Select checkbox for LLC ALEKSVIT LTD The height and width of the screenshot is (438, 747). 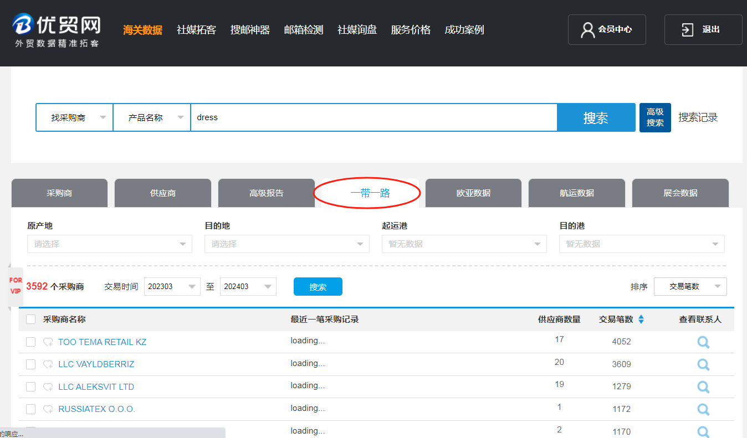tap(31, 387)
